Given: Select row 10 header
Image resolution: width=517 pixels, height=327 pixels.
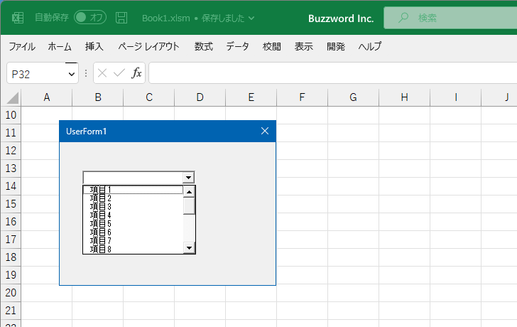Looking at the screenshot, I should coord(11,115).
